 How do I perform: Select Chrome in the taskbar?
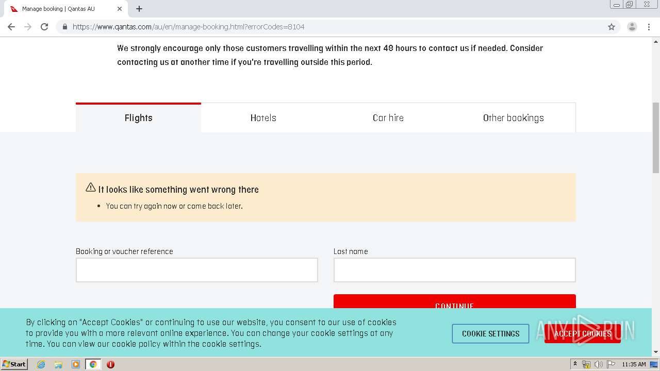[93, 364]
